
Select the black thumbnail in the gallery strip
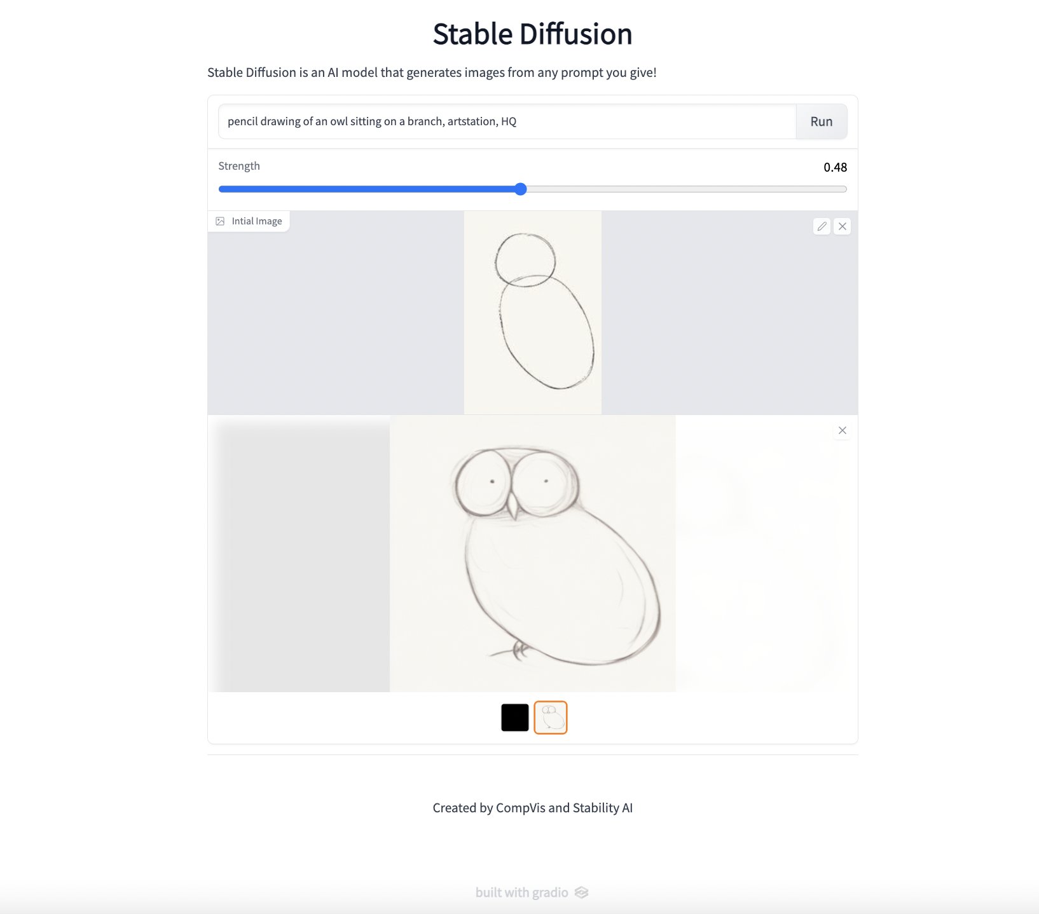click(514, 718)
